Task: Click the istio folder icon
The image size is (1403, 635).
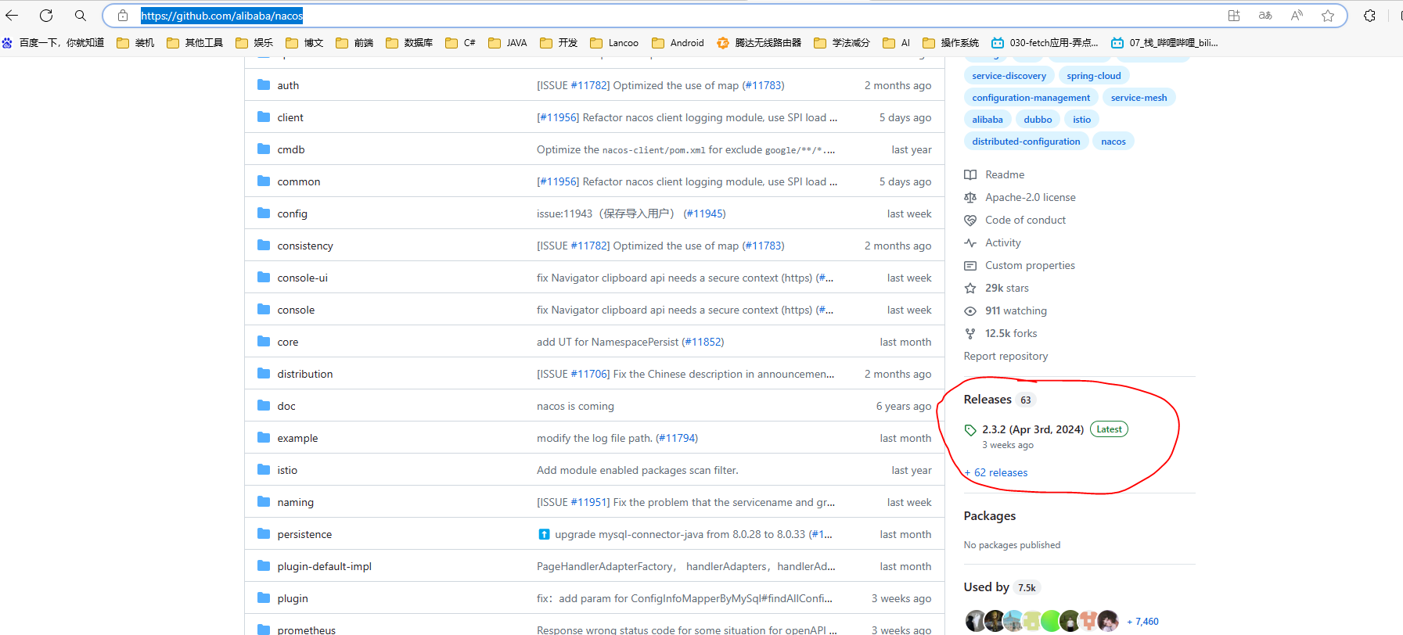Action: coord(264,469)
